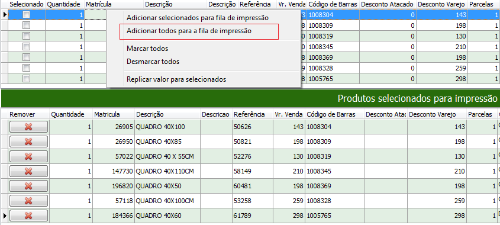500x225 pixels.
Task: Tick Selecionado checkbox for barcode 1008369
Action: [27, 57]
